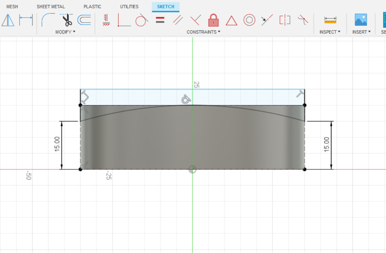The height and width of the screenshot is (253, 386).
Task: Apply the Midpoint triangle constraint
Action: tap(232, 21)
